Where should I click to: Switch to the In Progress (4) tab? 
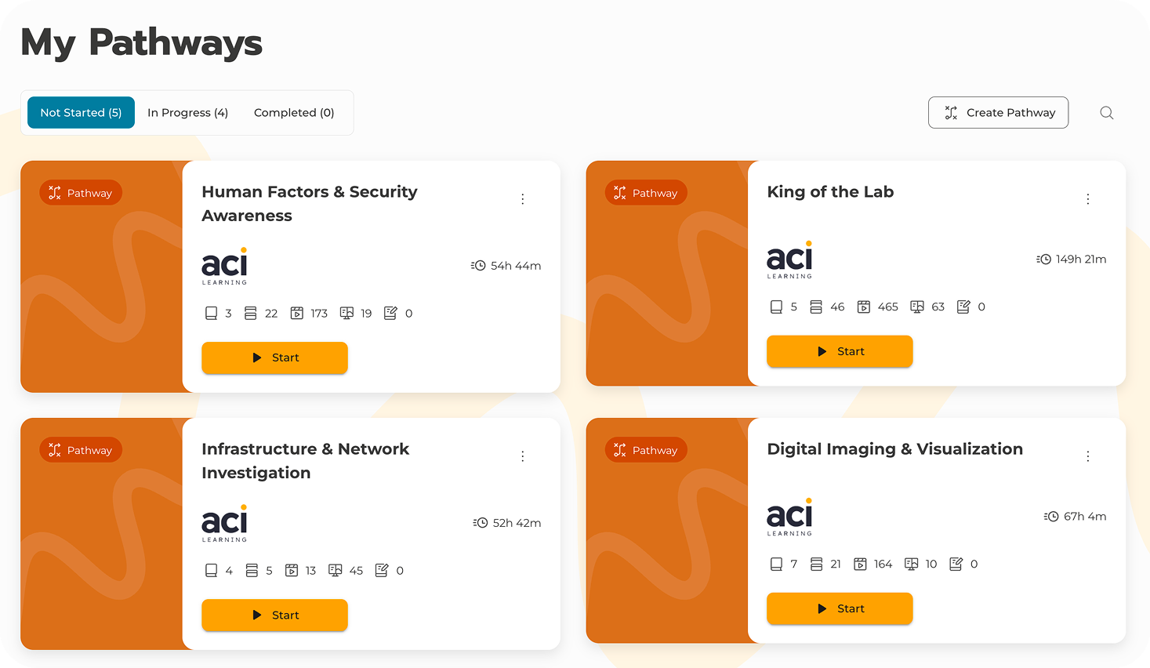[x=187, y=113]
